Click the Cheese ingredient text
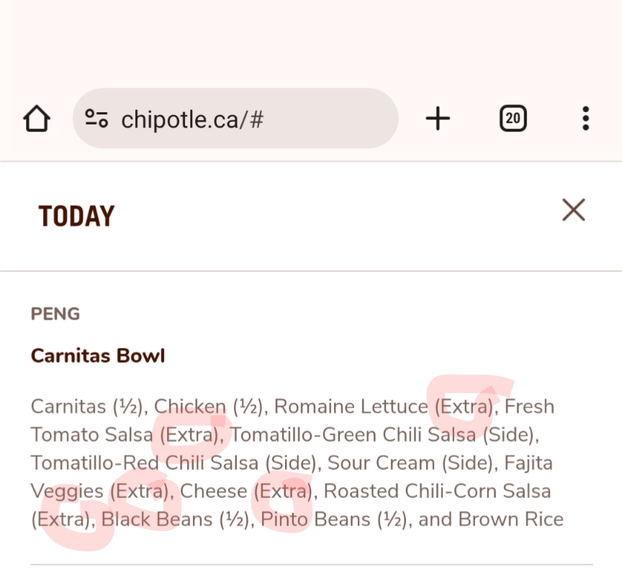Viewport: 622px width, 570px height. click(x=213, y=492)
